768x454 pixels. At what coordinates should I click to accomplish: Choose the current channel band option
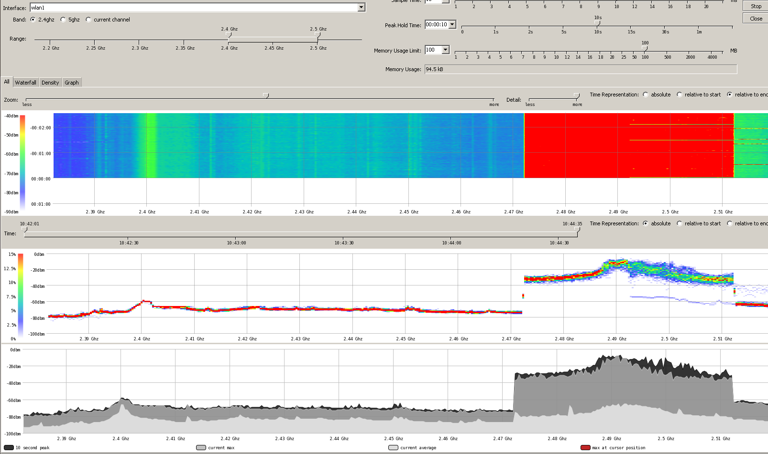point(88,20)
